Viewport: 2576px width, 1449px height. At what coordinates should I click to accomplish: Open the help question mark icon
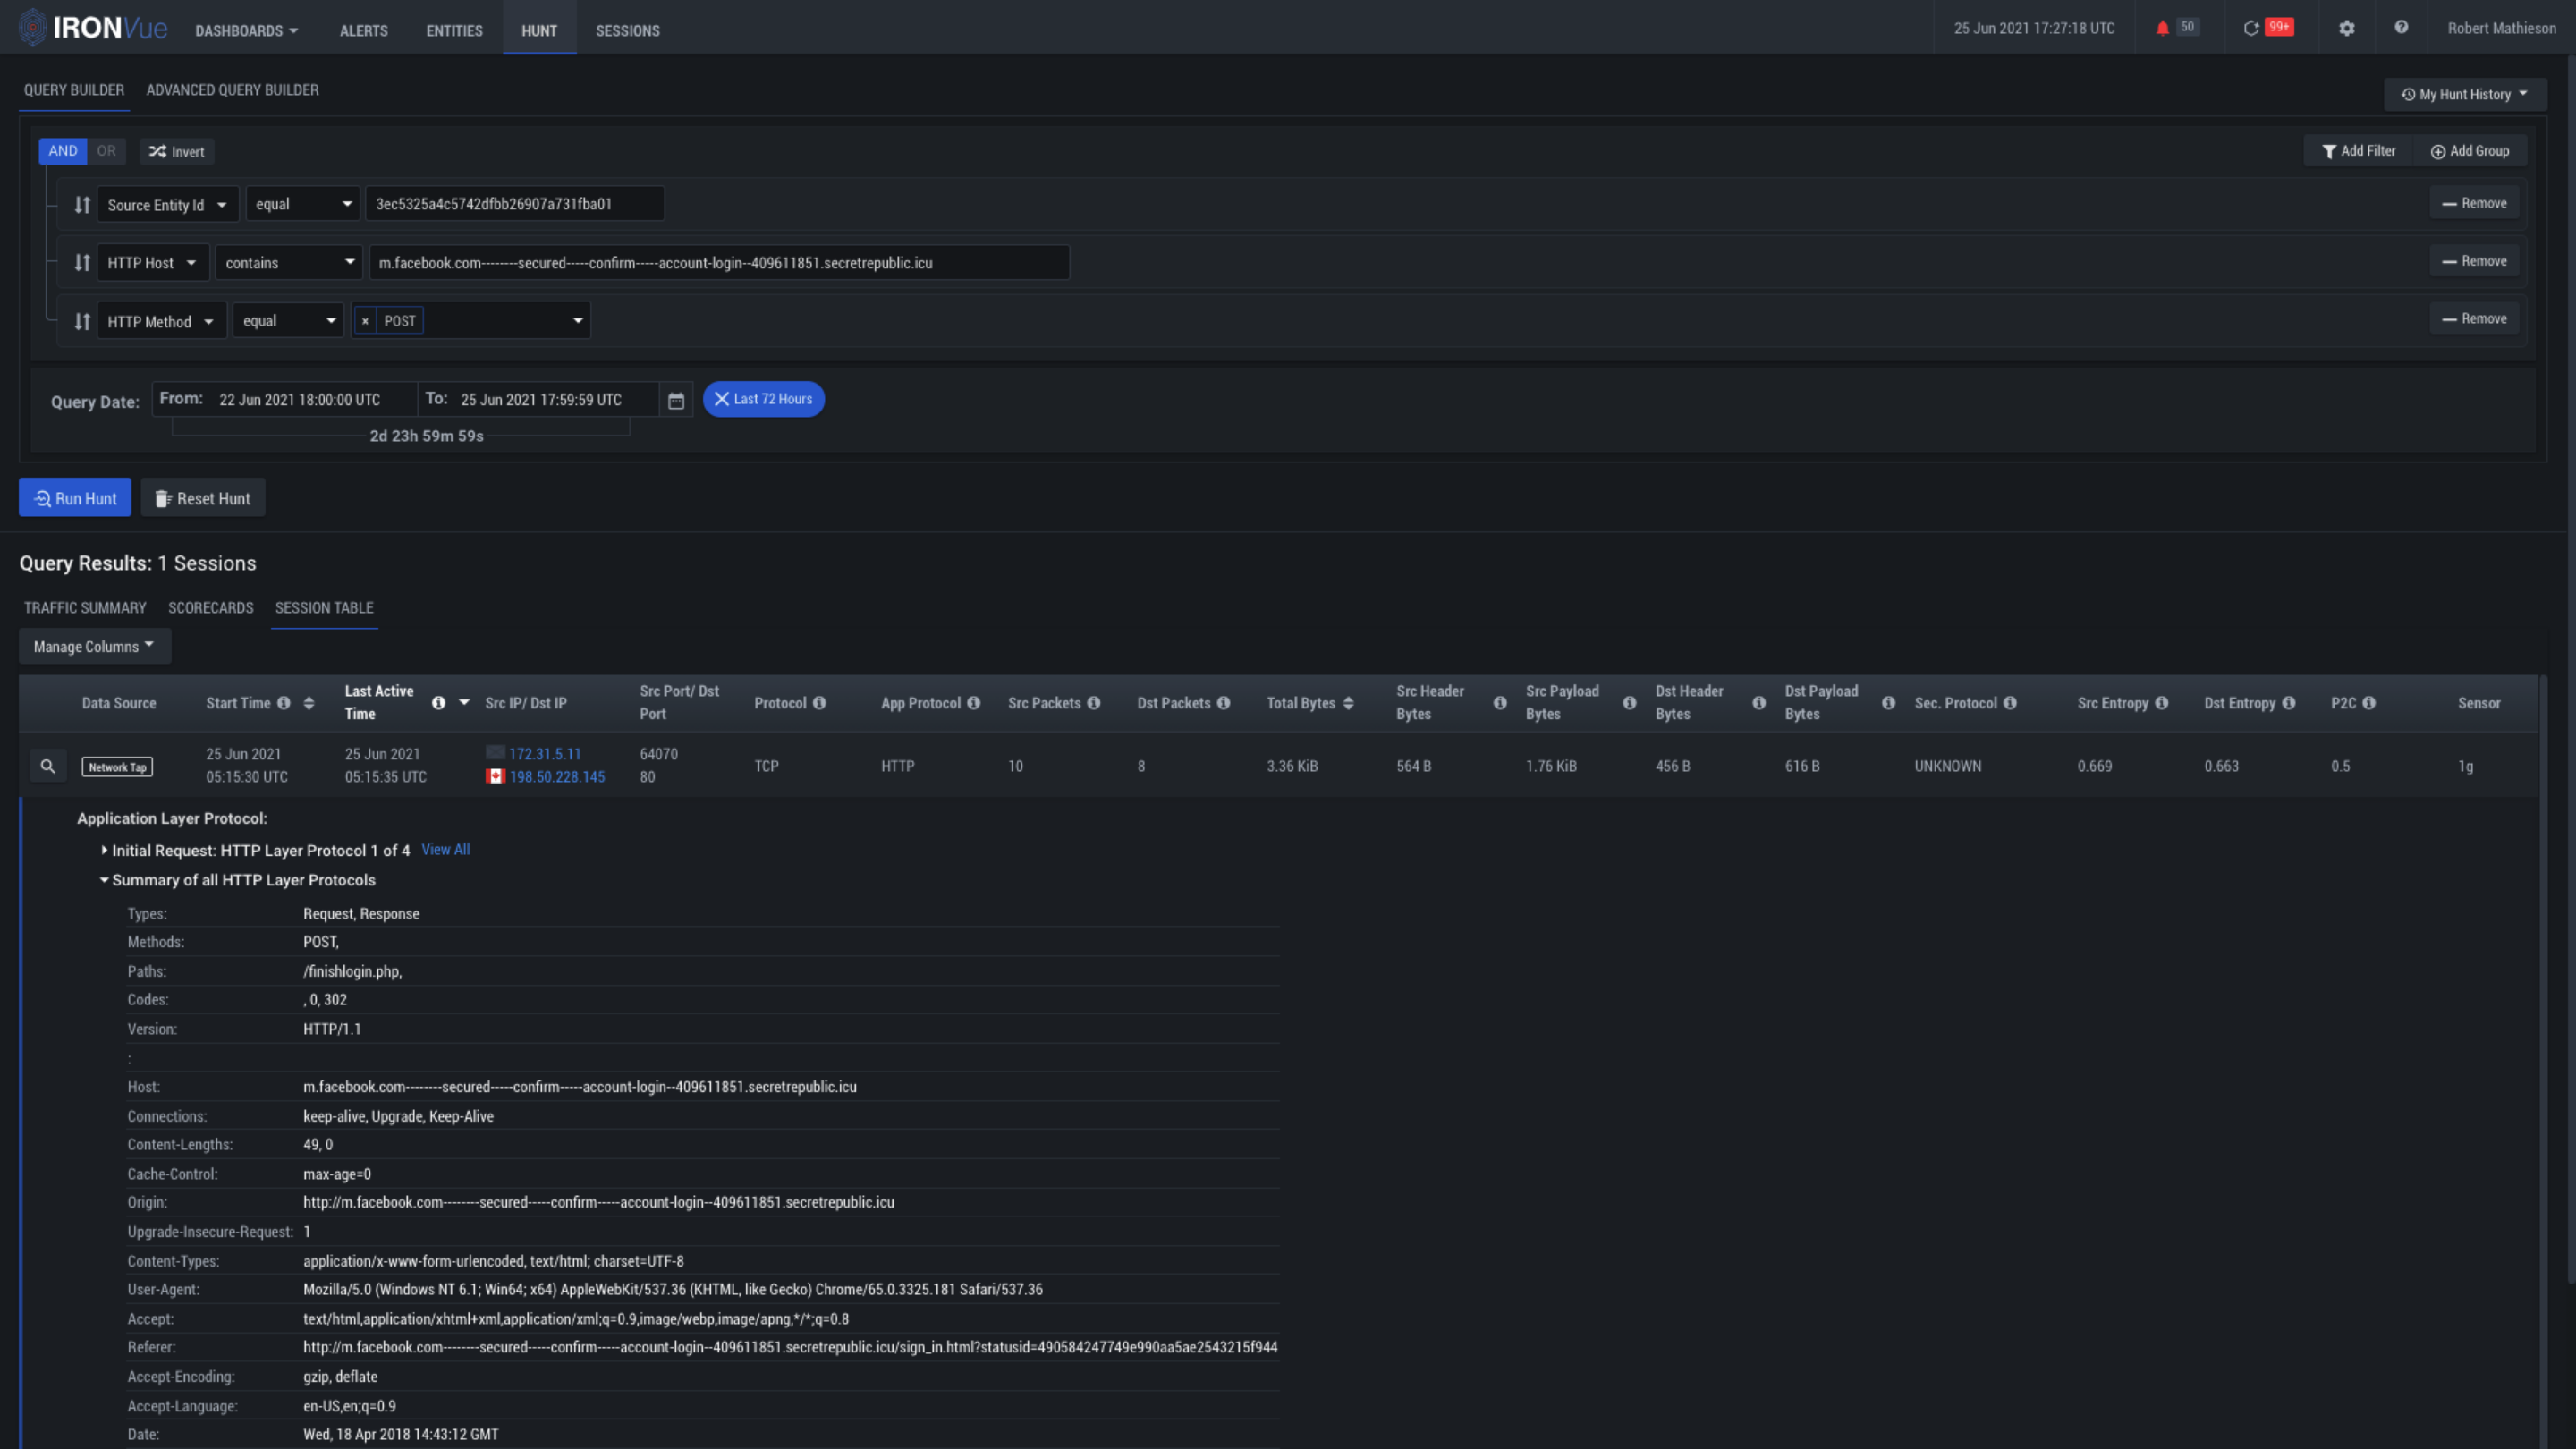click(x=2401, y=28)
